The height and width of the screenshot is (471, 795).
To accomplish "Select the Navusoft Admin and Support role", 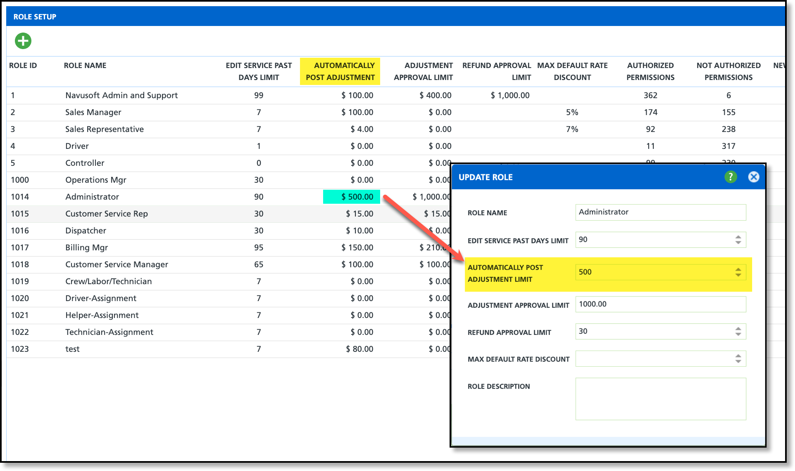I will pos(121,95).
